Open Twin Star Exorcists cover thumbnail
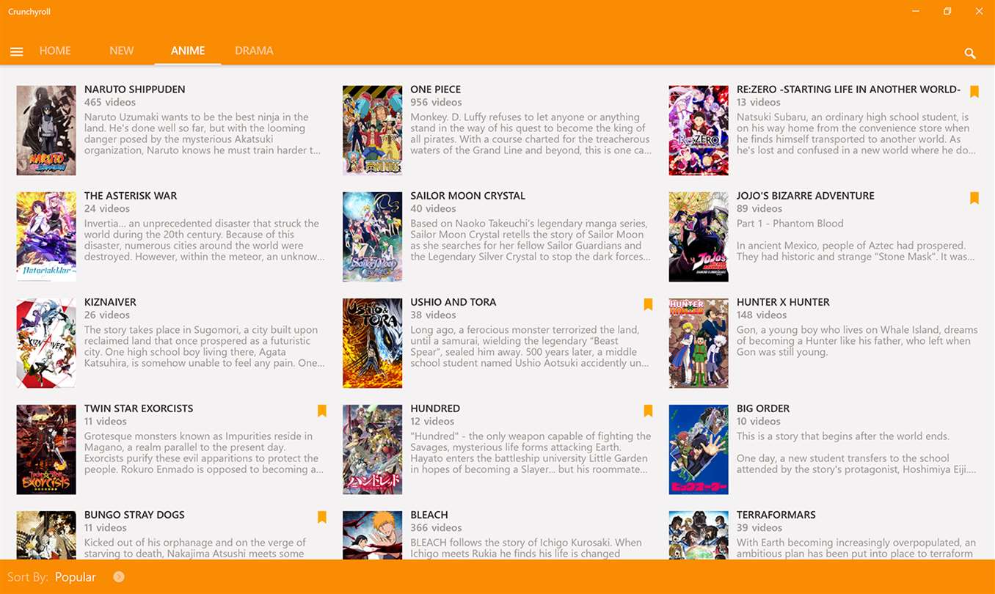The width and height of the screenshot is (995, 594). point(46,450)
